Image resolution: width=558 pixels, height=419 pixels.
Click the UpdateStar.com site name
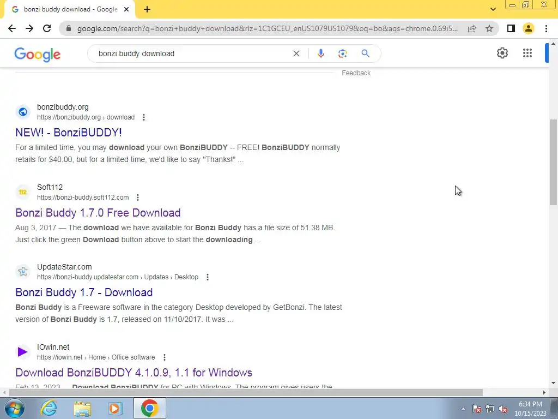[64, 267]
